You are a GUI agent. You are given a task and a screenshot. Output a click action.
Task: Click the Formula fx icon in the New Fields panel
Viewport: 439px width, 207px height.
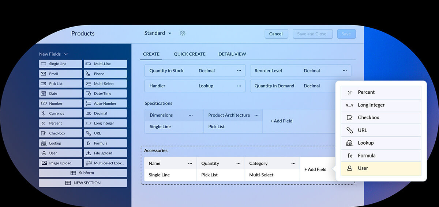click(88, 143)
